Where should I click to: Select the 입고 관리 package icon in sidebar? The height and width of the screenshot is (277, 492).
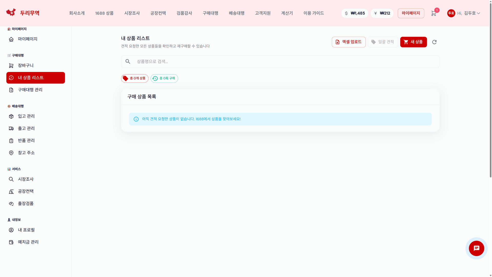[11, 116]
